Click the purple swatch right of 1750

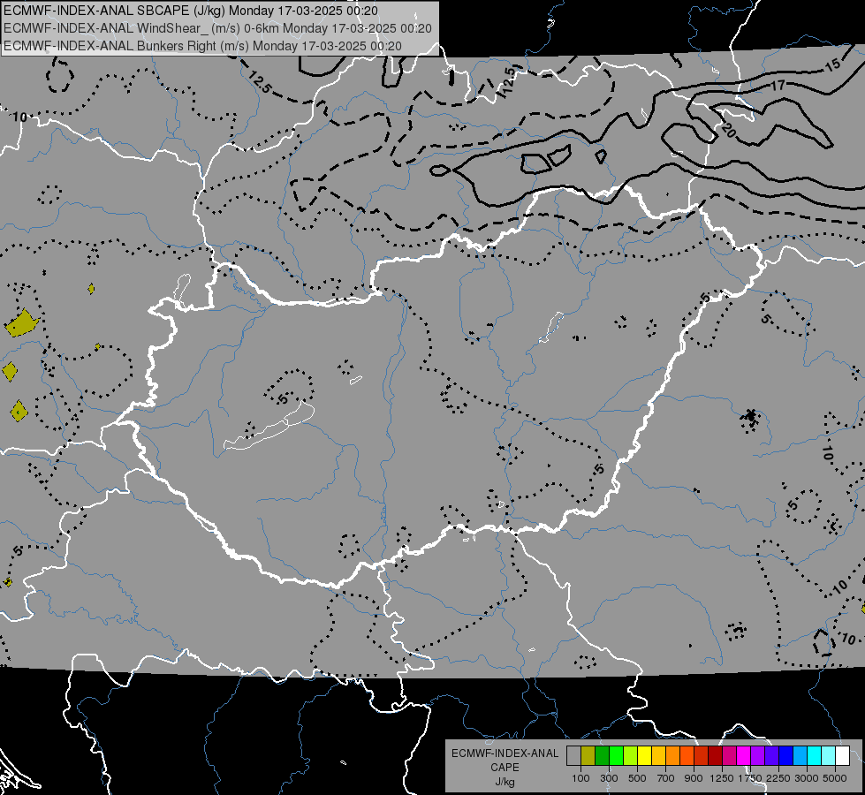[x=758, y=755]
